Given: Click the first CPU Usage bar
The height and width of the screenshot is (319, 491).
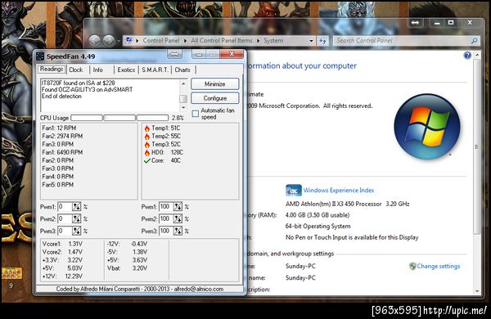Looking at the screenshot, I should click(87, 118).
